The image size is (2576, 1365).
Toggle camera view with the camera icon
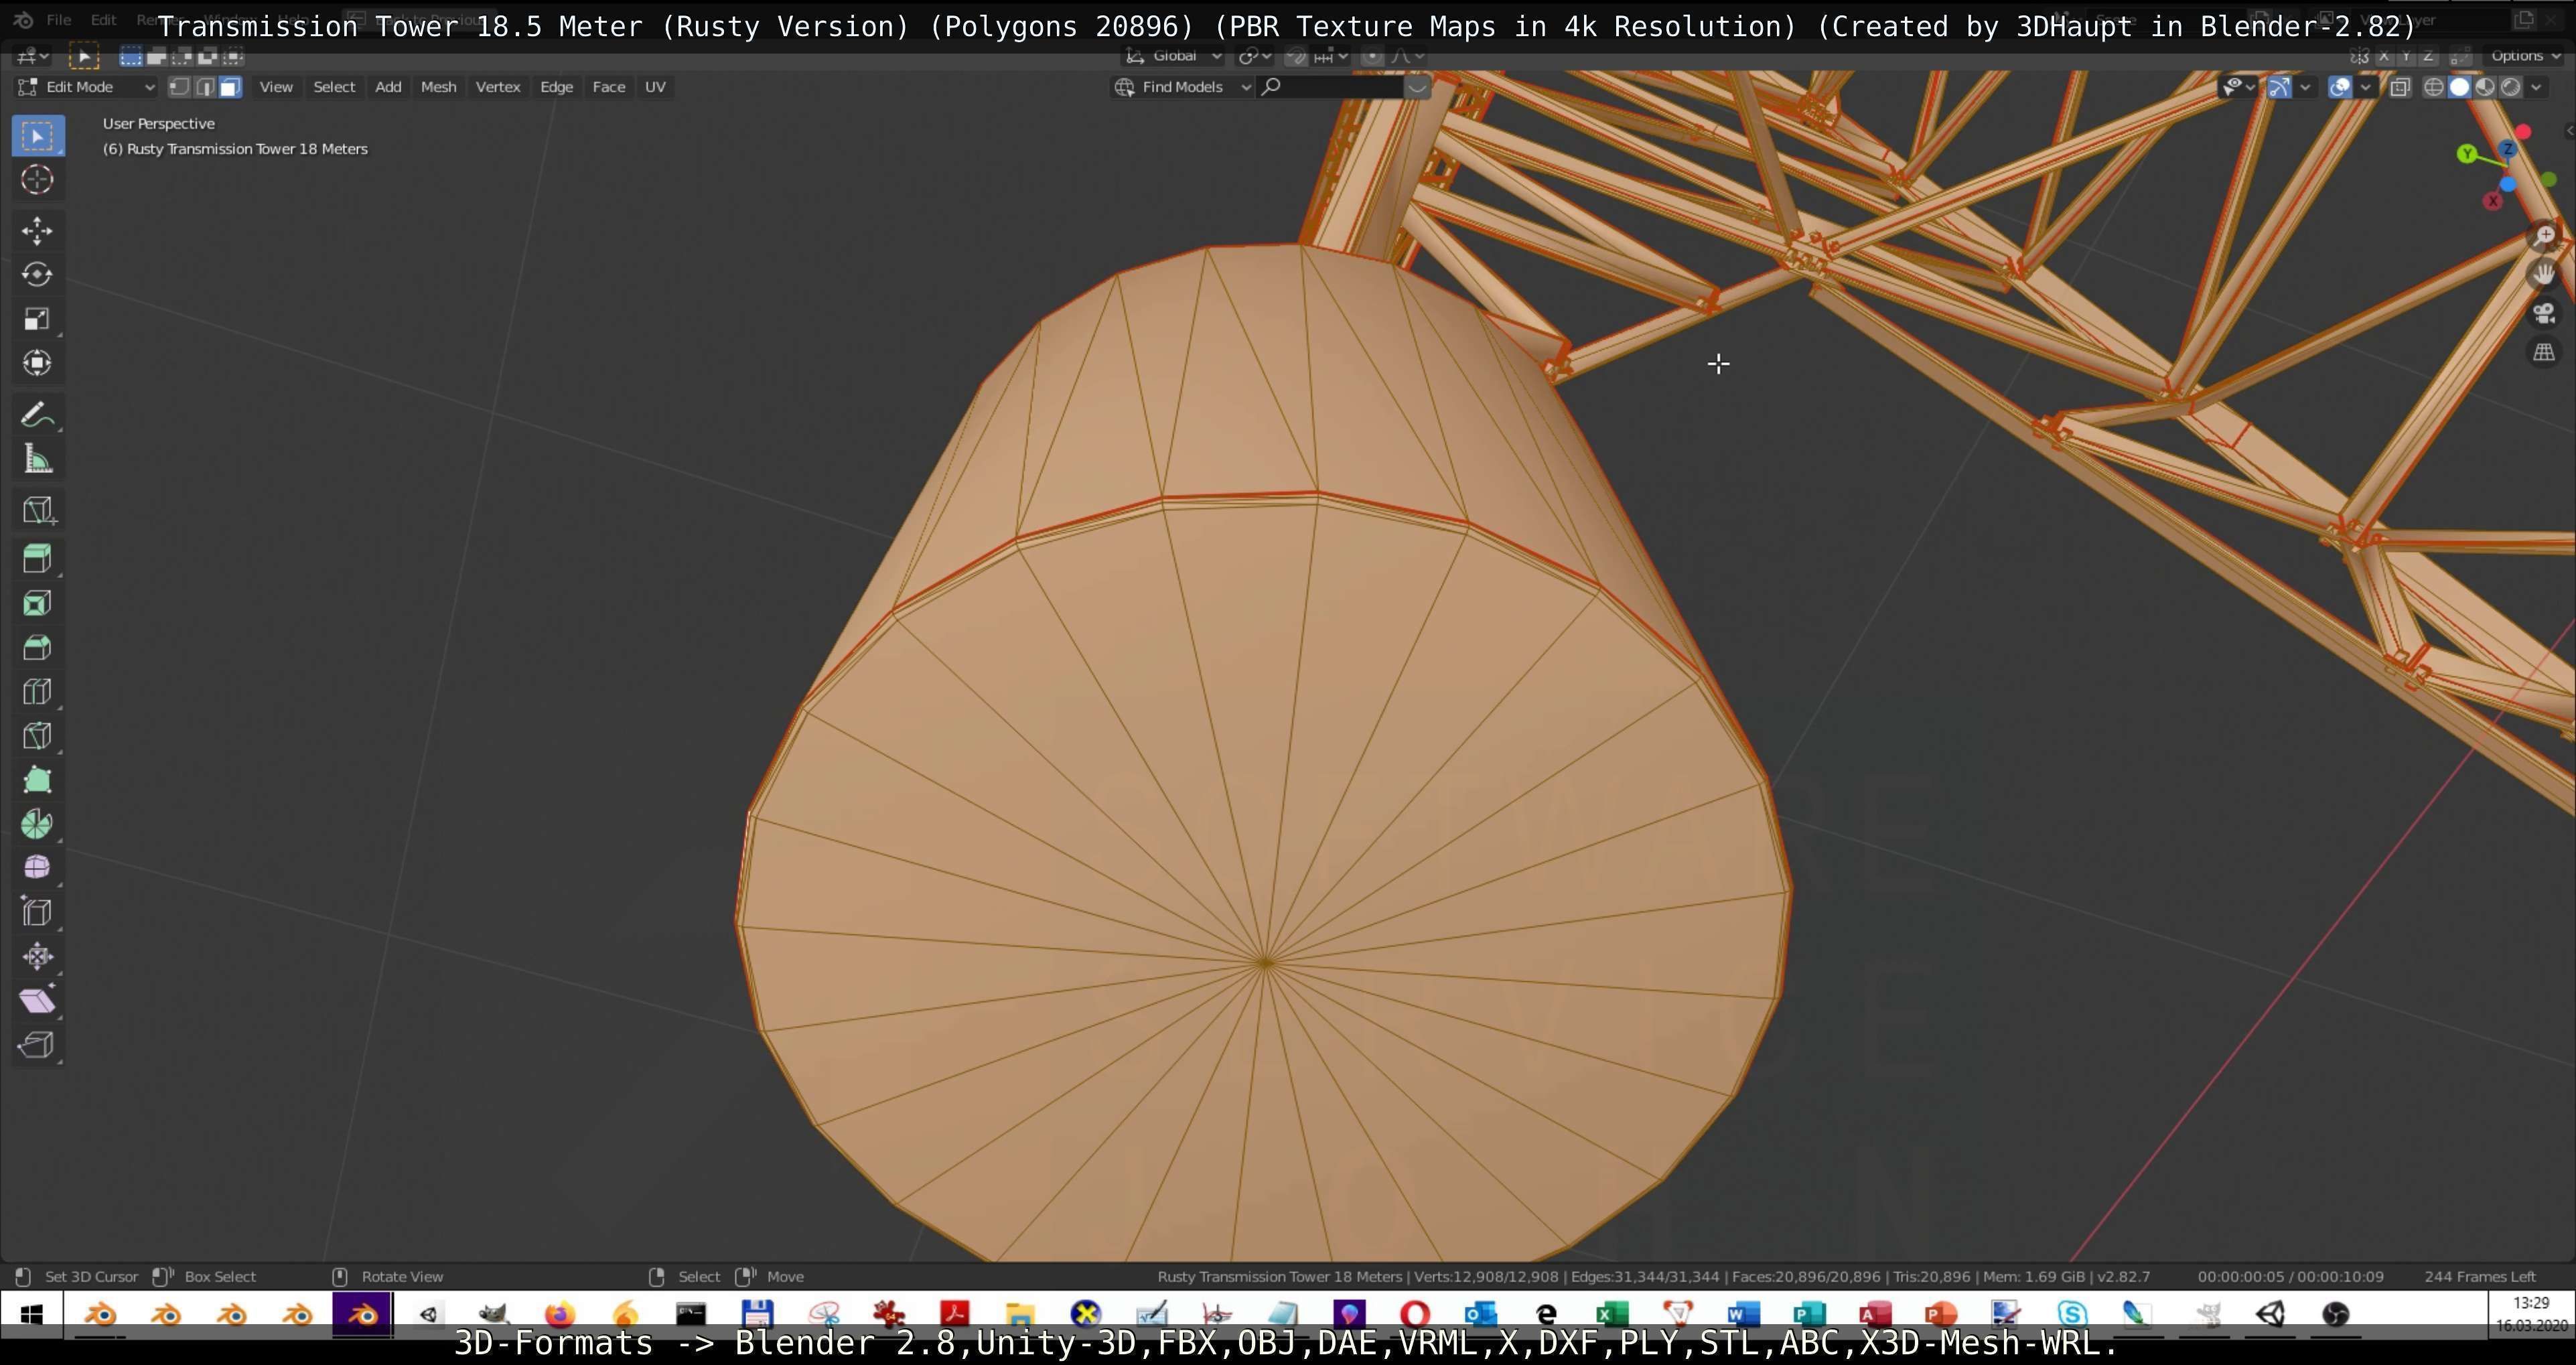tap(2545, 314)
